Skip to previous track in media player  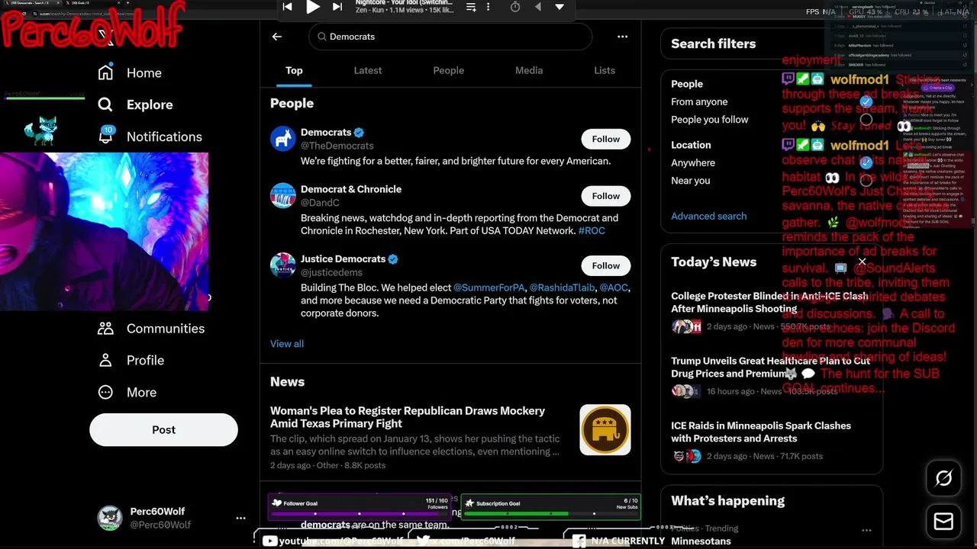click(287, 7)
